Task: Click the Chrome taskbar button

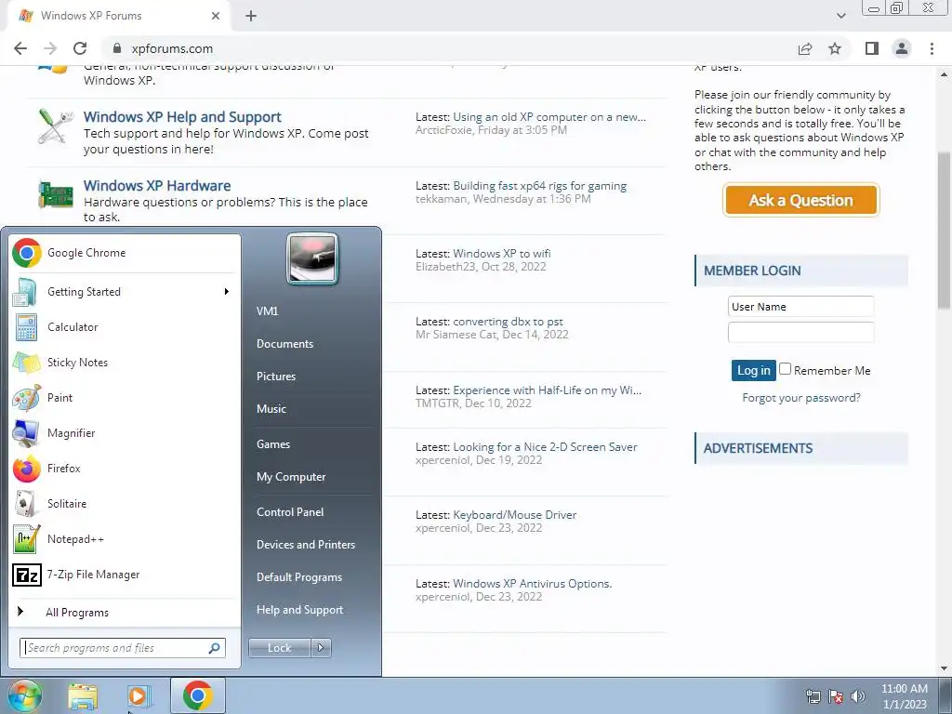Action: point(198,695)
